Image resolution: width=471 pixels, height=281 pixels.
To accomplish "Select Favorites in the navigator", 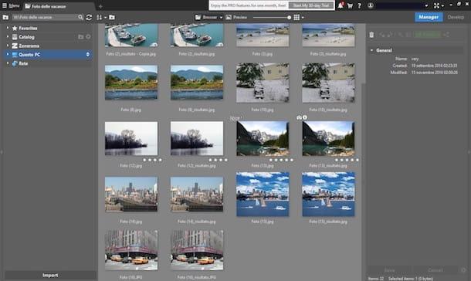I will [x=28, y=28].
